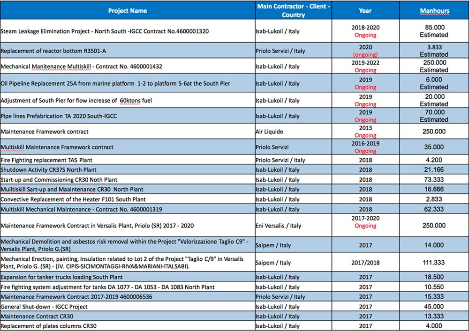
Task: Select the Year column header
Action: click(365, 11)
